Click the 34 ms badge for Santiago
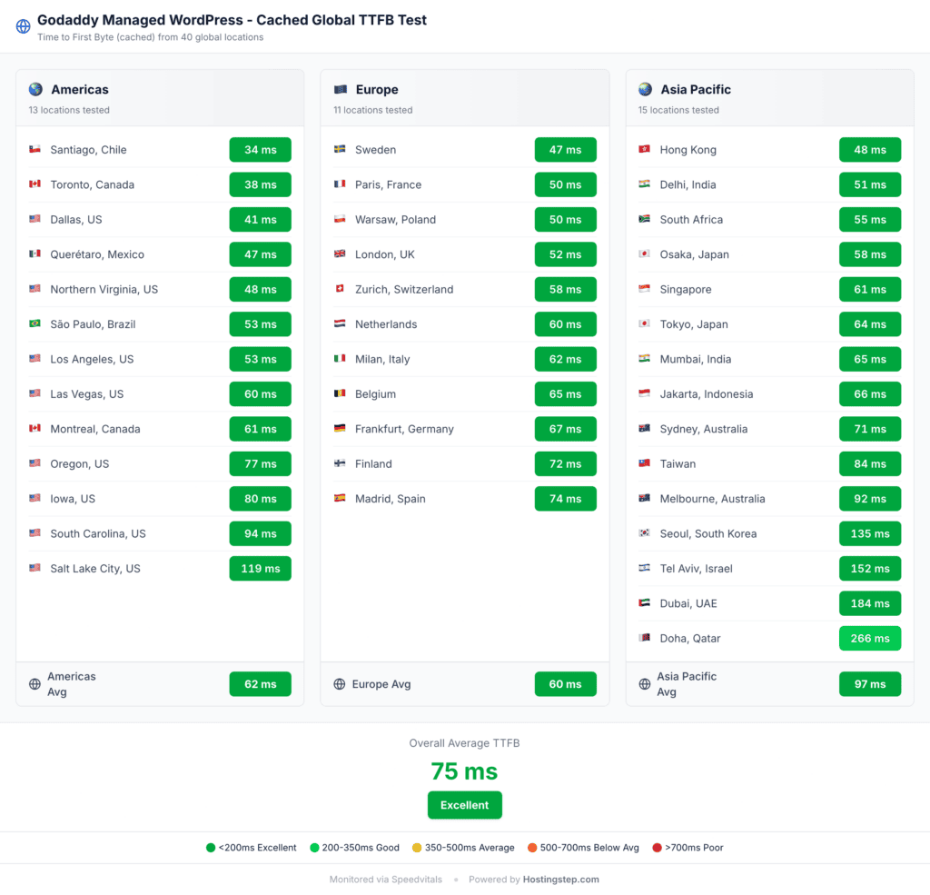930x895 pixels. coord(261,150)
